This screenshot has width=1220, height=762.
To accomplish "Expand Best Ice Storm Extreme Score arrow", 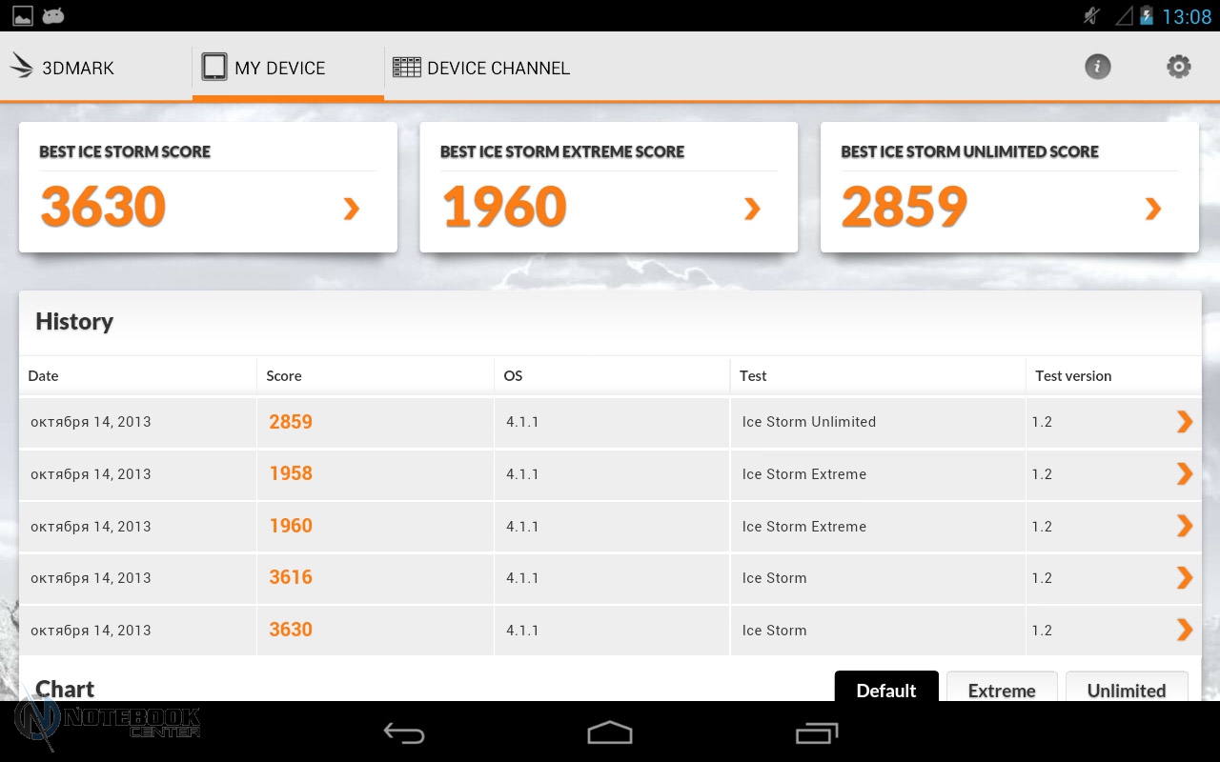I will click(752, 209).
